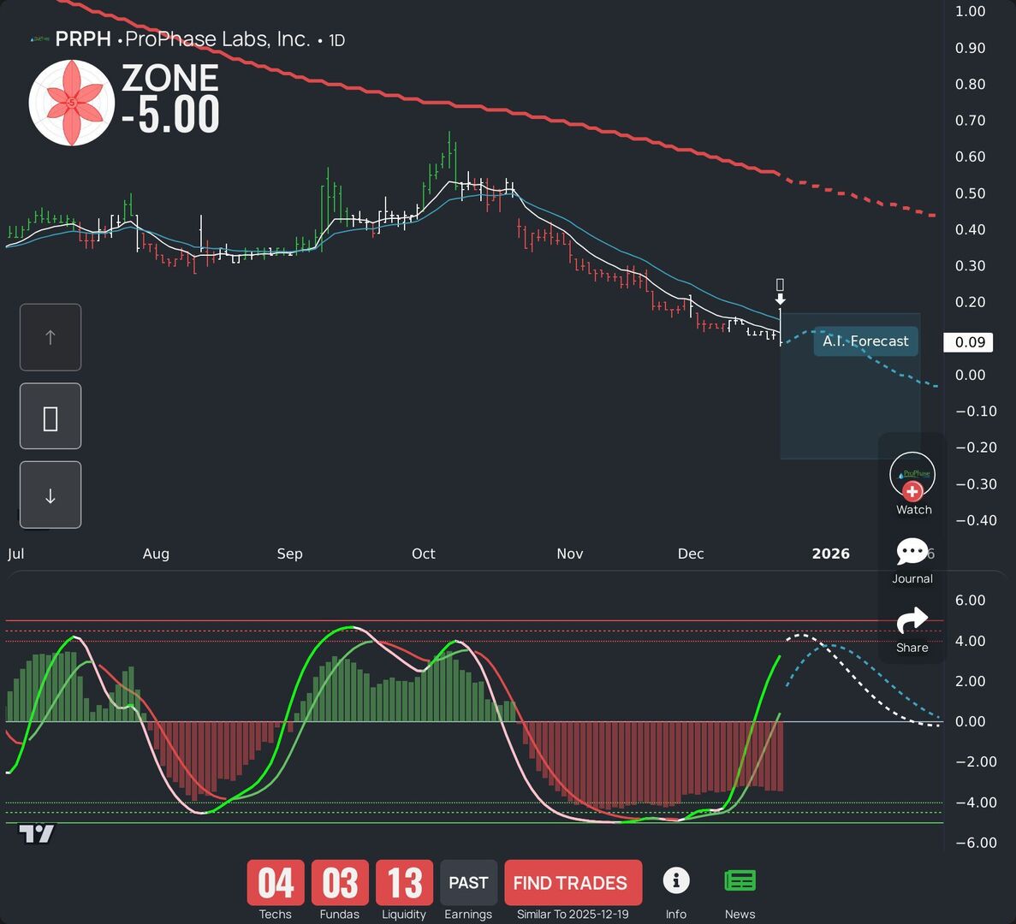Open the Info circle icon
The width and height of the screenshot is (1016, 924).
pos(676,880)
